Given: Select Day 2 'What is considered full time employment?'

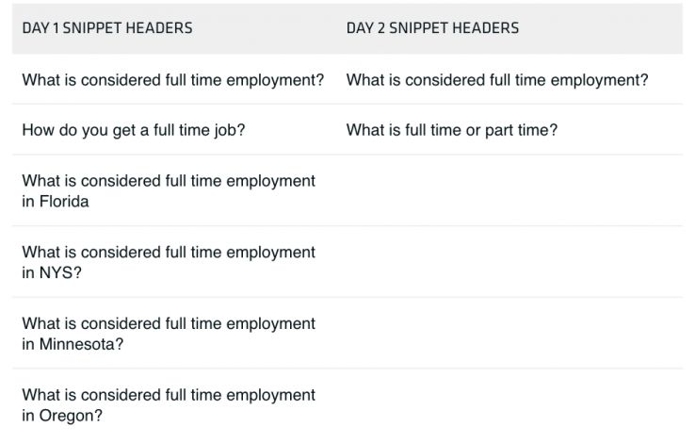Looking at the screenshot, I should pos(497,80).
